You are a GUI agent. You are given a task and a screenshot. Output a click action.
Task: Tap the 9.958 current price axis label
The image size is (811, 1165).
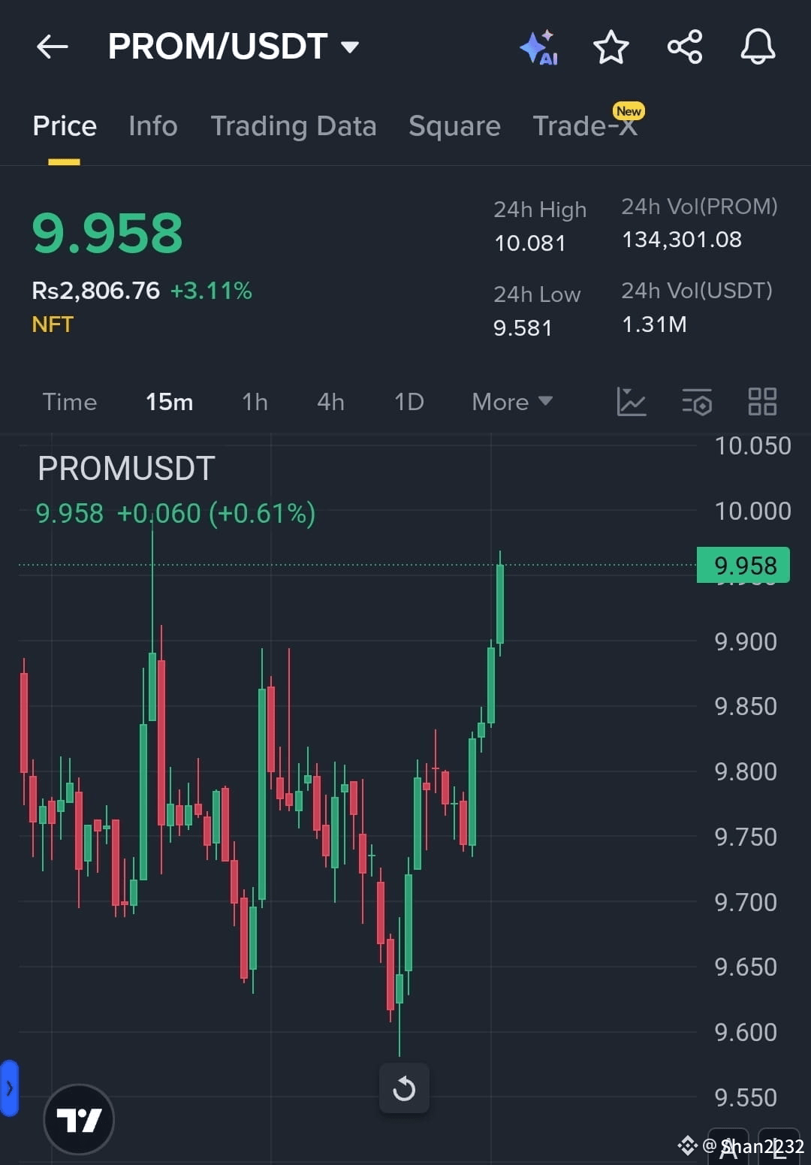pyautogui.click(x=743, y=565)
